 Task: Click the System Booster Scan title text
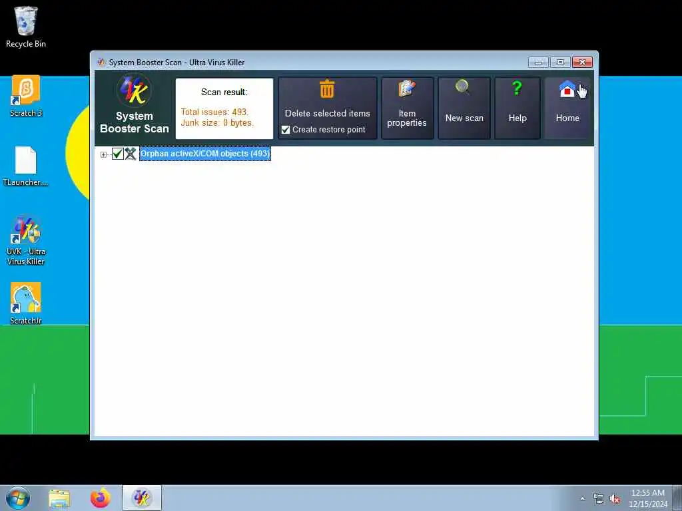[135, 122]
